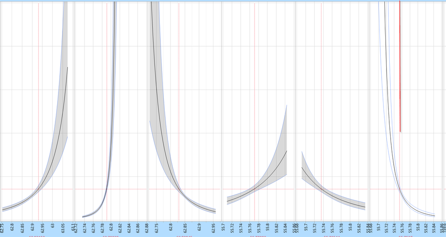Screen dimensions: 446x237
Task: Click the 62.95 tick label in first plot
Action: click(43, 228)
